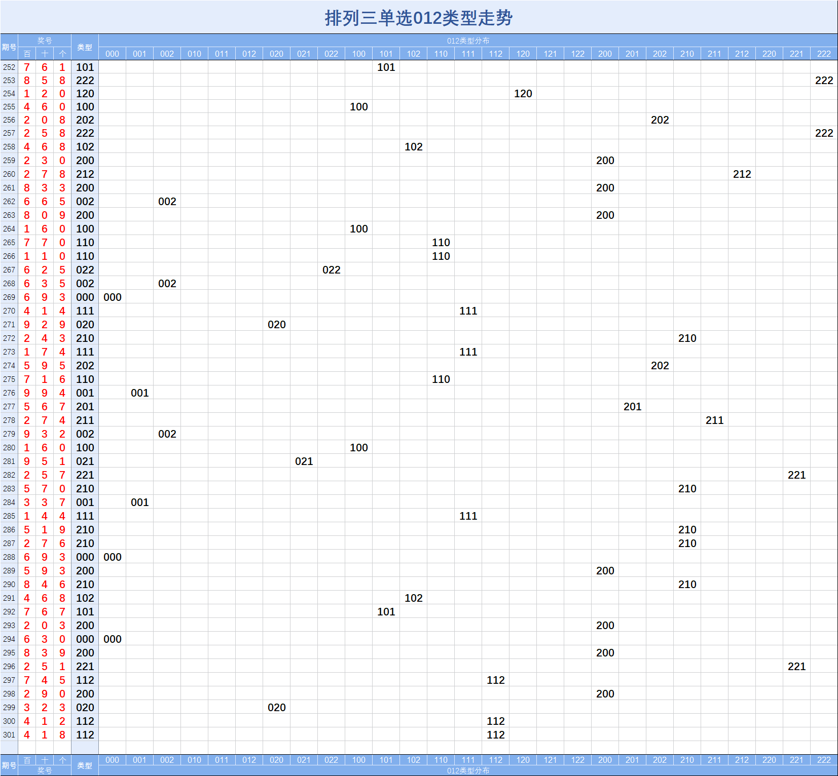Click the 022 marker in row 267
The width and height of the screenshot is (838, 776).
332,270
